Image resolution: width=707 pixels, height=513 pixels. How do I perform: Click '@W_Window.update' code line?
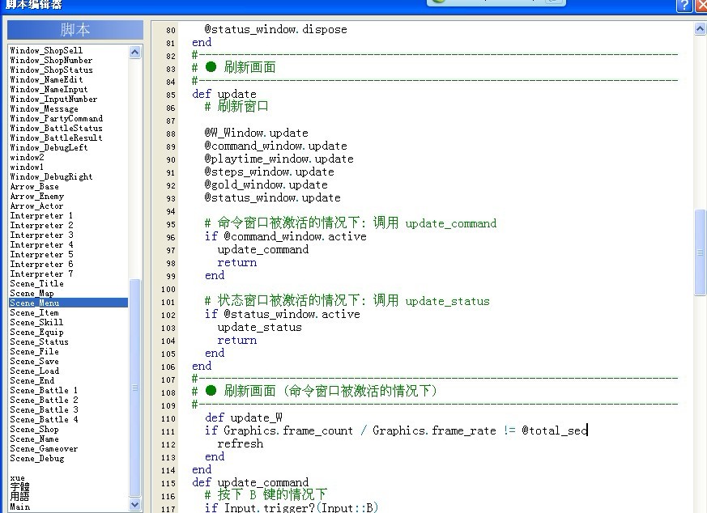pos(256,133)
